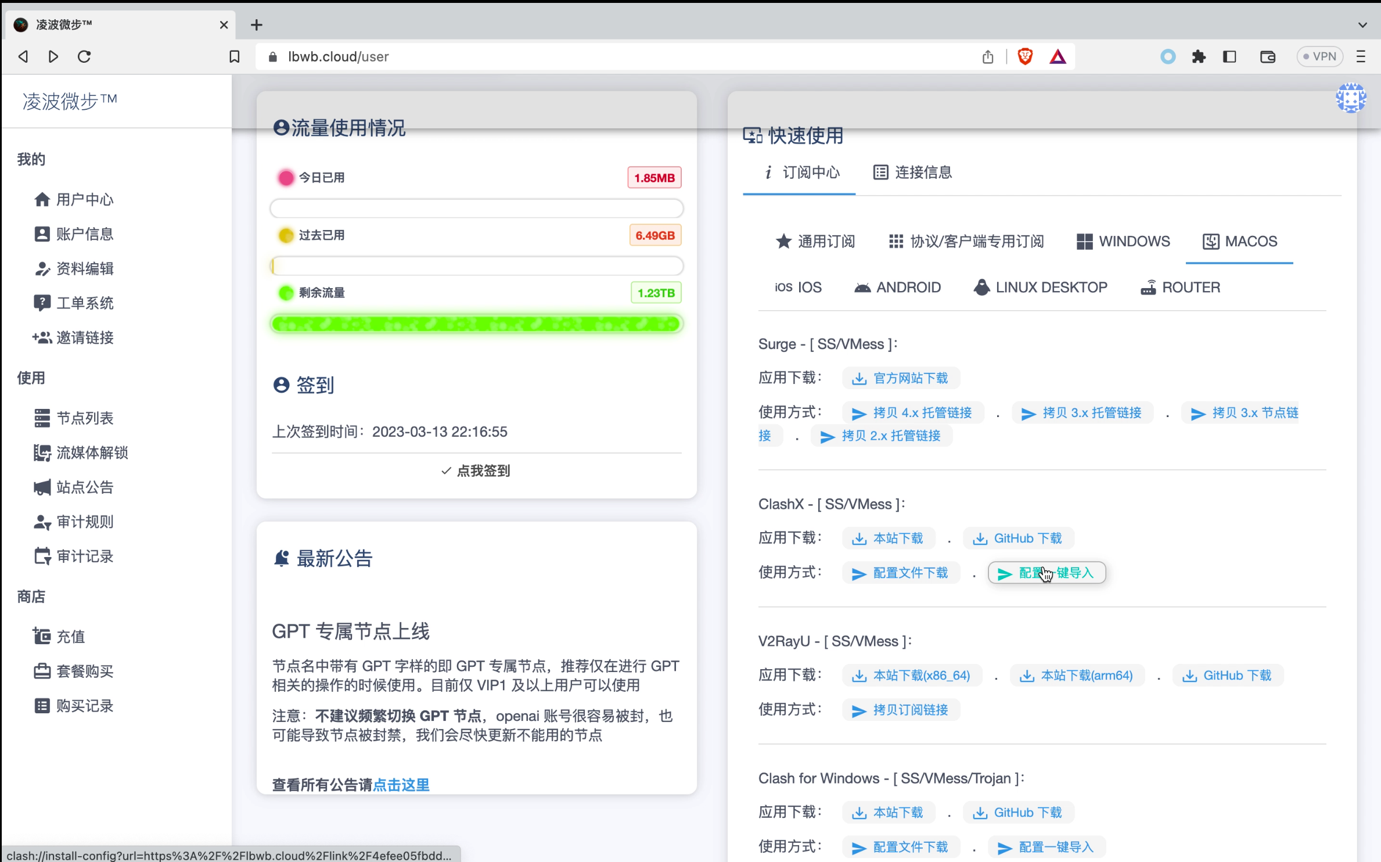This screenshot has height=862, width=1381.
Task: Open the browser extensions puzzle icon
Action: (1199, 56)
